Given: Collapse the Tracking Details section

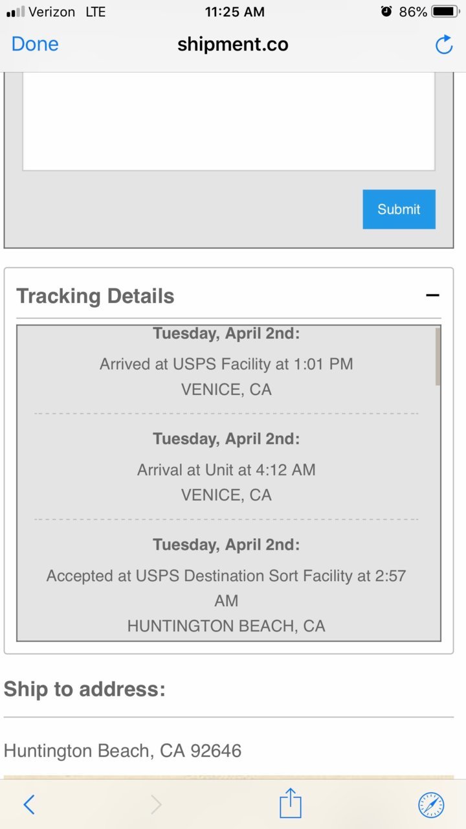Looking at the screenshot, I should pos(432,295).
